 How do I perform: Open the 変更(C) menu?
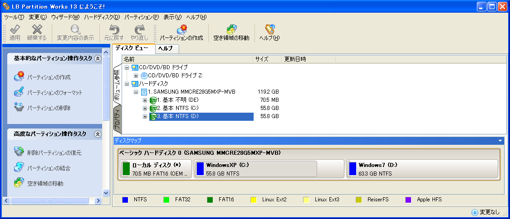[38, 17]
